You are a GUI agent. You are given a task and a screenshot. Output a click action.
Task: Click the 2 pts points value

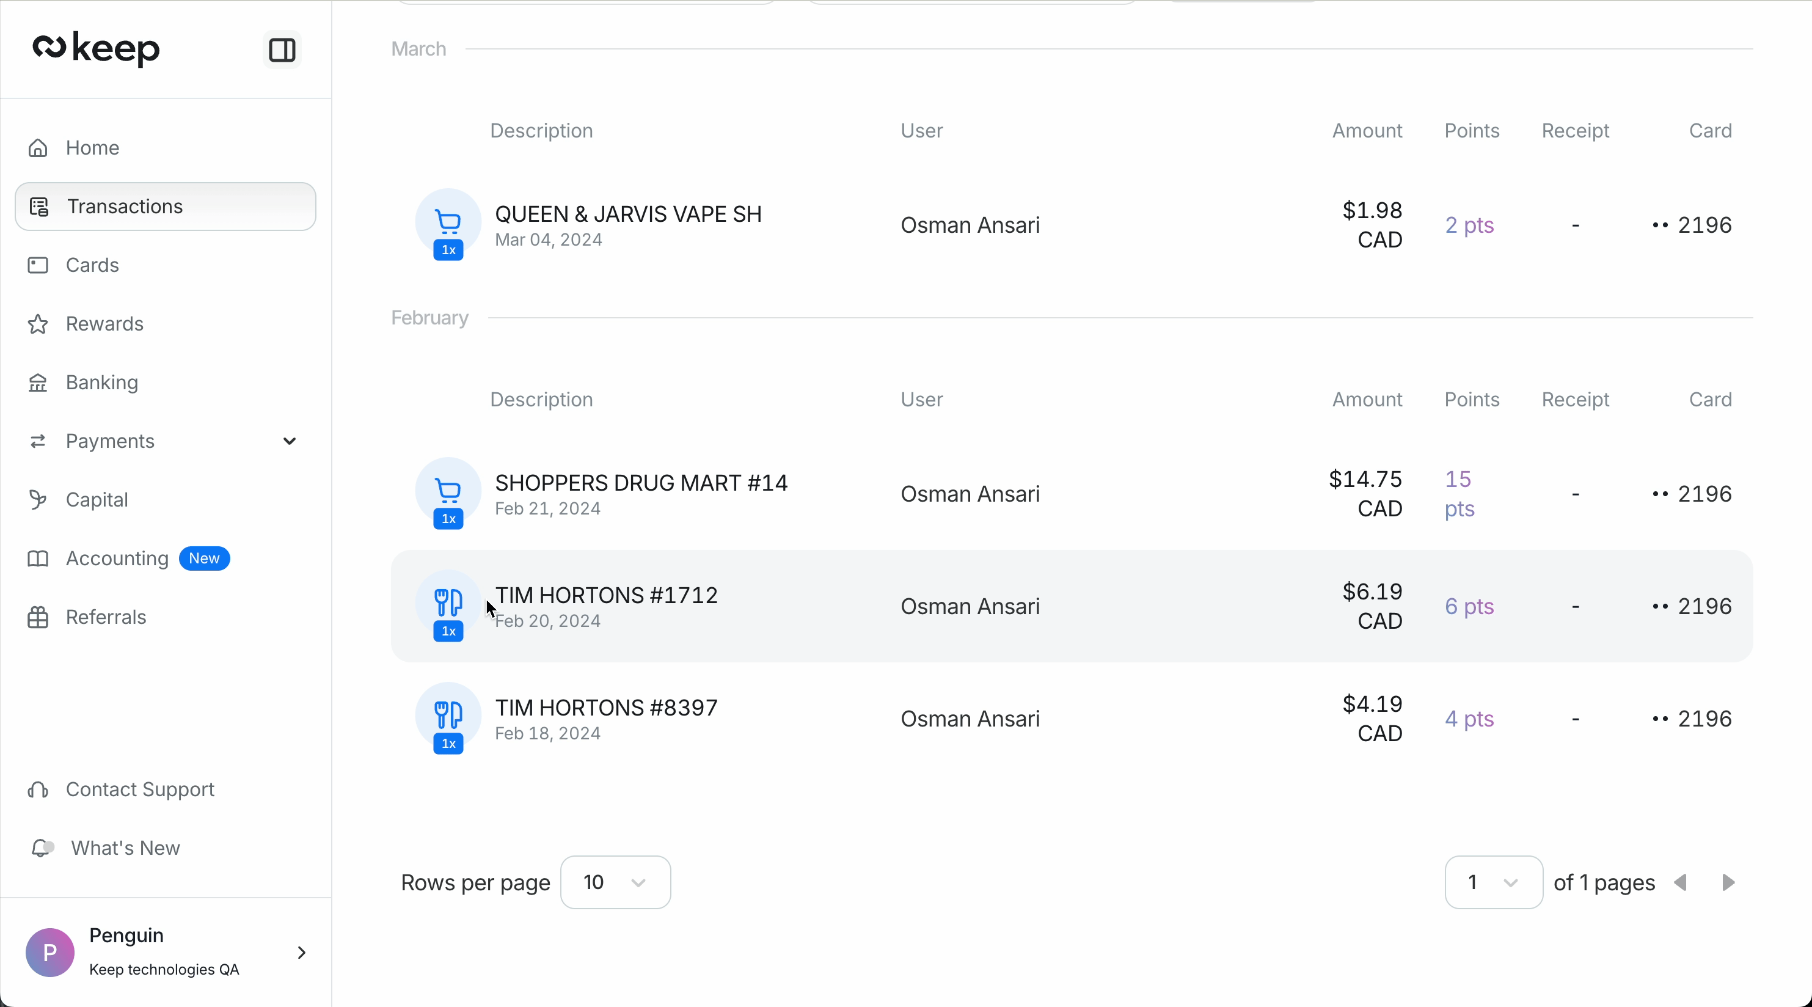(1469, 225)
